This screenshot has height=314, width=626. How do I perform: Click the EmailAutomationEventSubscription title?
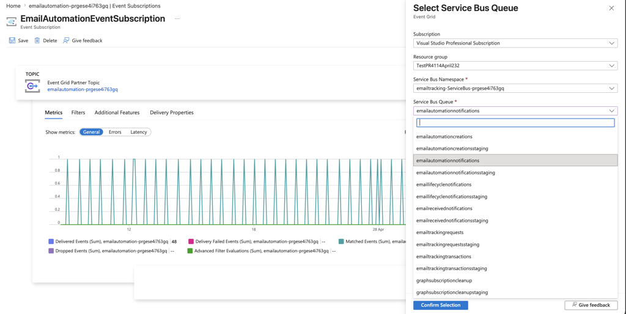click(x=93, y=19)
